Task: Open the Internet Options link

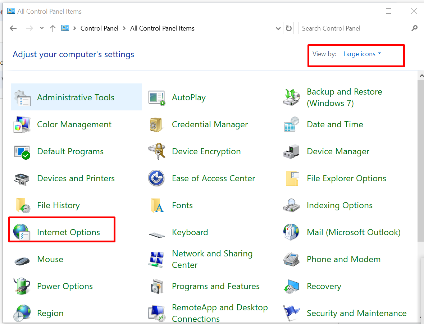Action: pos(68,232)
